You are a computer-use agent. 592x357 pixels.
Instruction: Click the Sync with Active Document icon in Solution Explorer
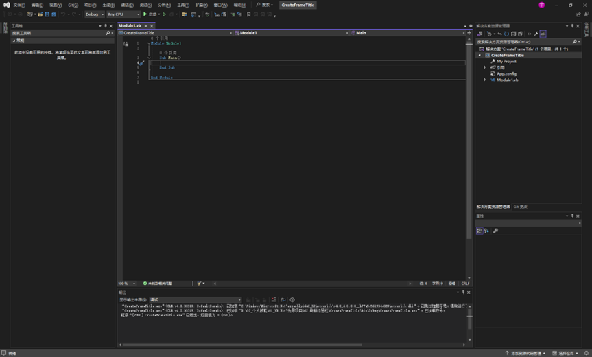point(500,34)
